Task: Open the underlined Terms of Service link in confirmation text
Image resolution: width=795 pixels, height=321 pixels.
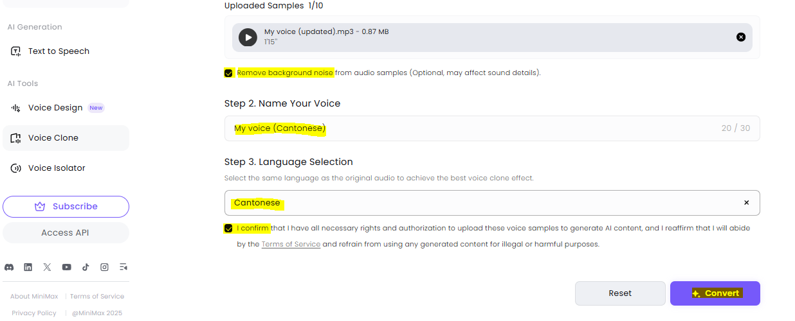Action: click(291, 245)
